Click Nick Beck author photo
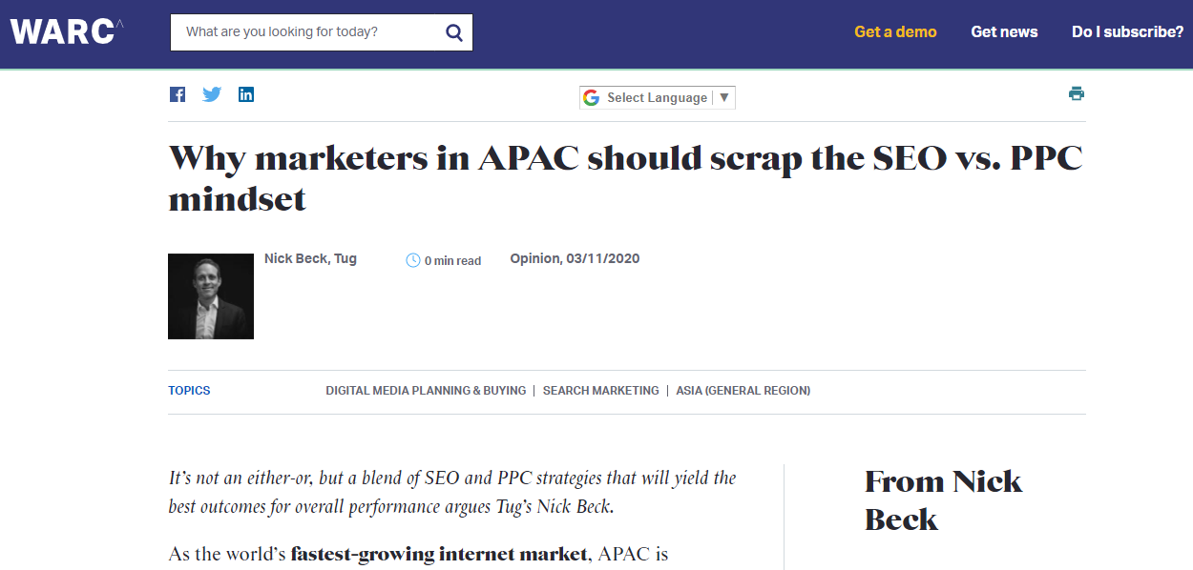 point(211,296)
